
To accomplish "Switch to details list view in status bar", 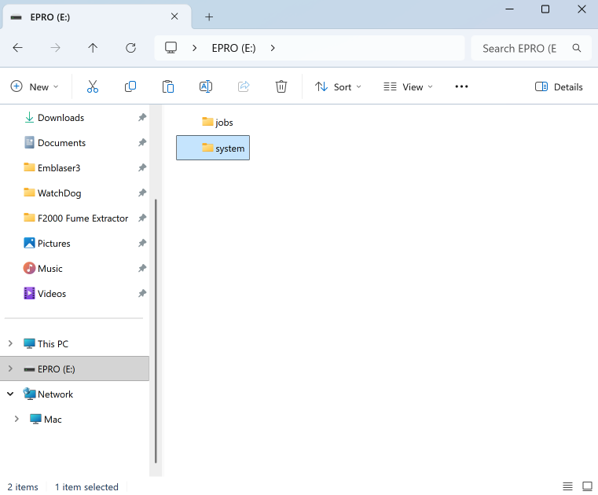I will [568, 486].
